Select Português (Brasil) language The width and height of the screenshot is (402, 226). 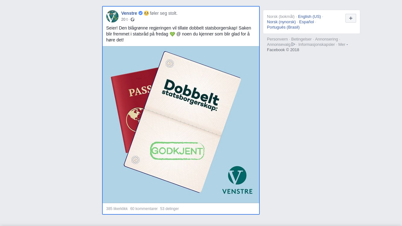point(283,27)
